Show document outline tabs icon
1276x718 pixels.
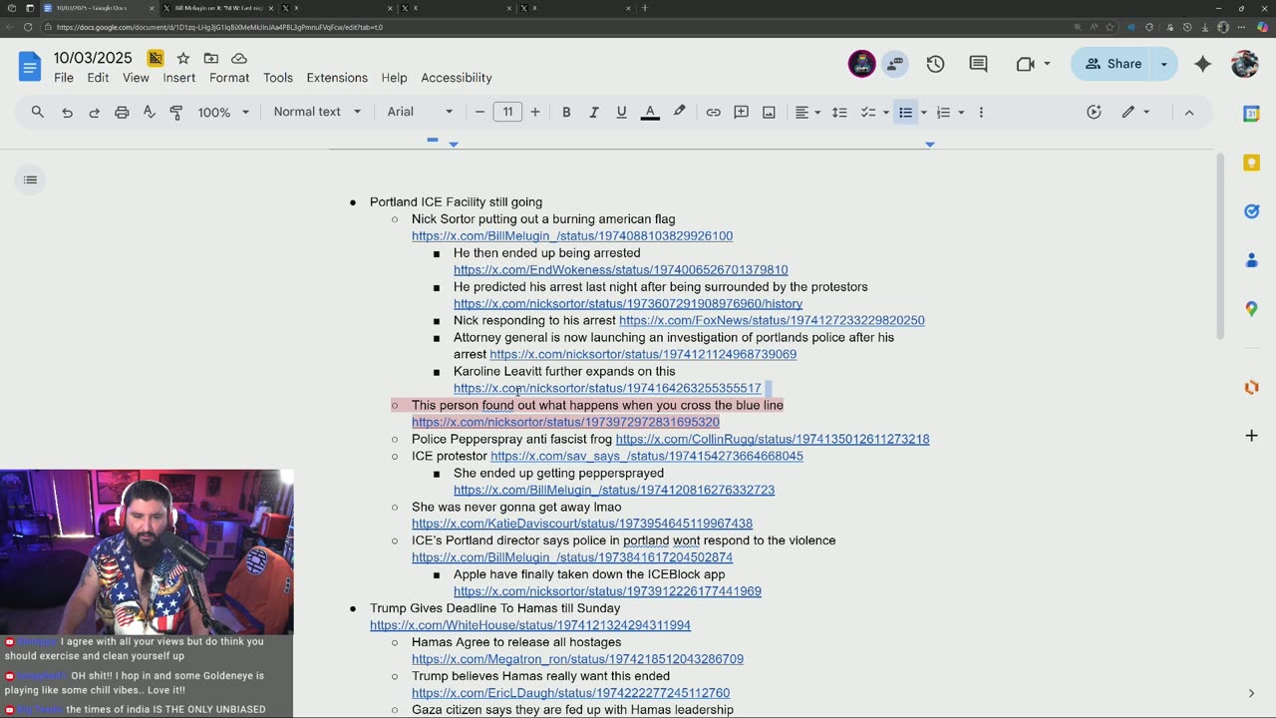click(x=31, y=179)
